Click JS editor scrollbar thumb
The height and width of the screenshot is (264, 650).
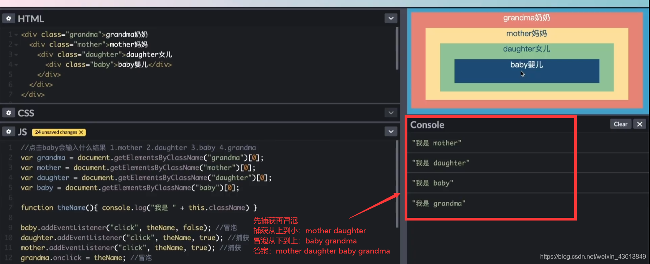(x=397, y=184)
